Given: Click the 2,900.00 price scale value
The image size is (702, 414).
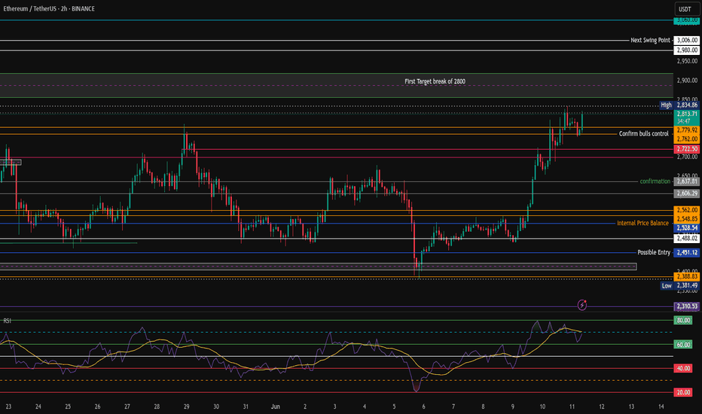Looking at the screenshot, I should [x=687, y=81].
